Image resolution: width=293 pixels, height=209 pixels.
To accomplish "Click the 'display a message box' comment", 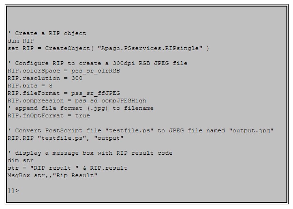I will [x=90, y=153].
